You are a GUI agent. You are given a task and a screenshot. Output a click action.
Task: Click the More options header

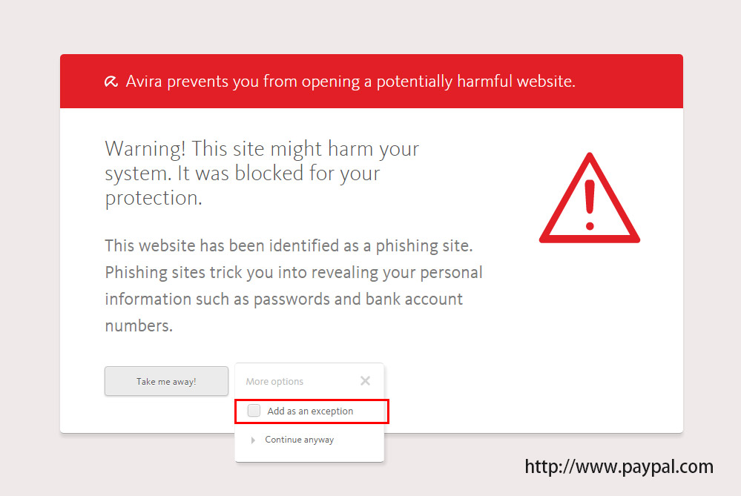coord(274,381)
